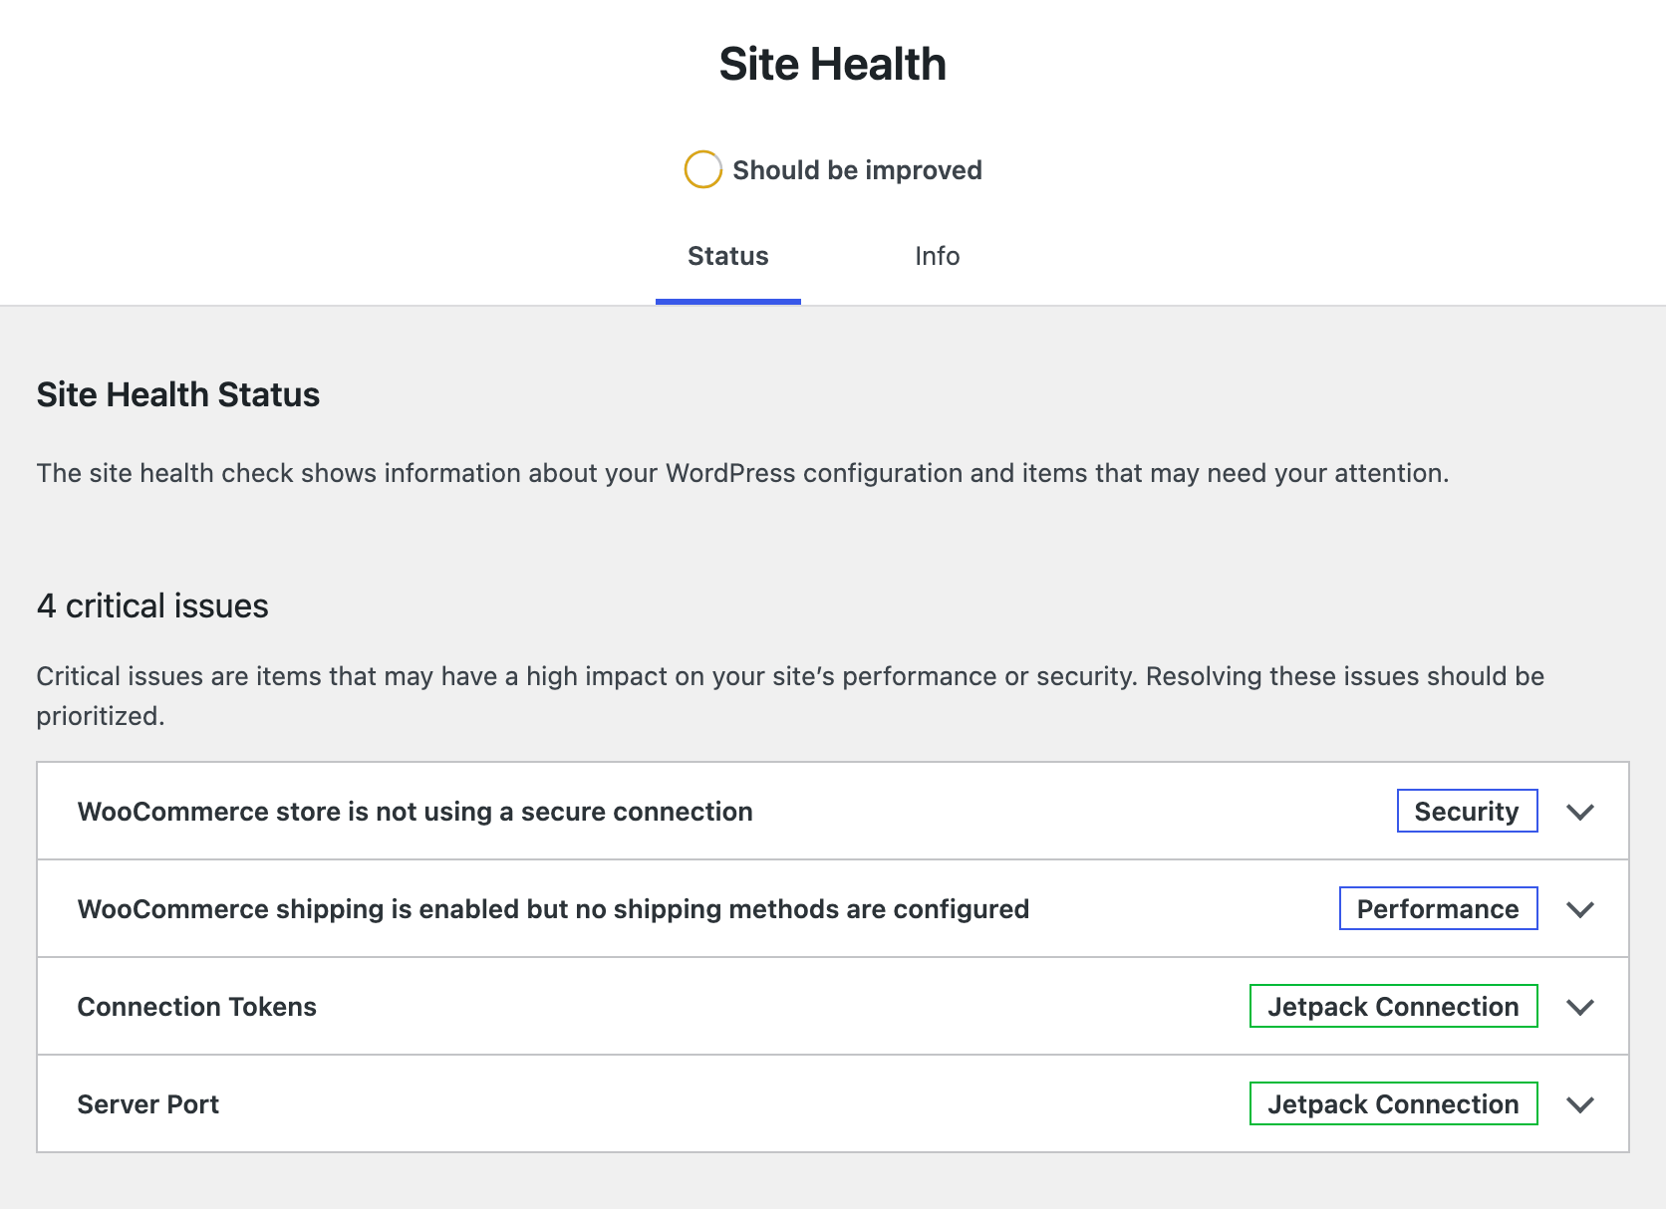Viewport: 1666px width, 1209px height.
Task: Open the 'Server Port' issue title
Action: click(x=148, y=1104)
